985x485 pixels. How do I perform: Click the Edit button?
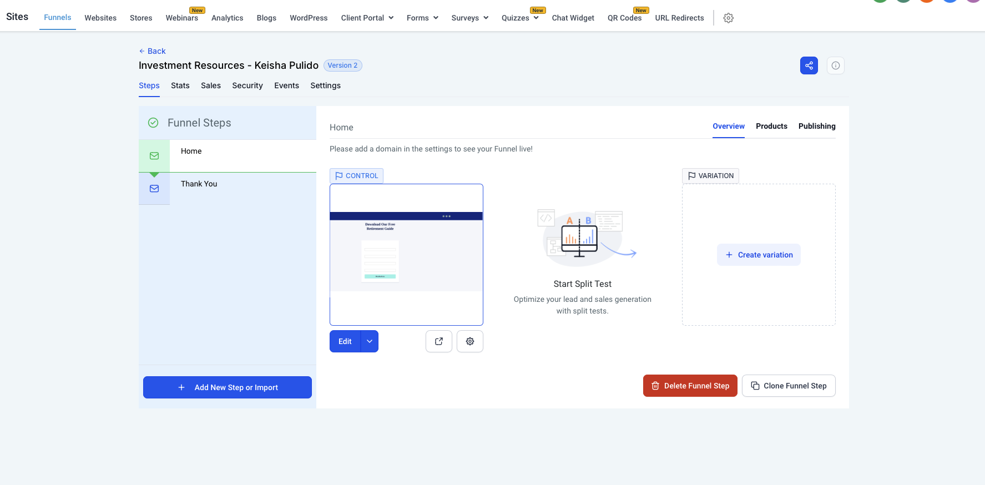345,341
